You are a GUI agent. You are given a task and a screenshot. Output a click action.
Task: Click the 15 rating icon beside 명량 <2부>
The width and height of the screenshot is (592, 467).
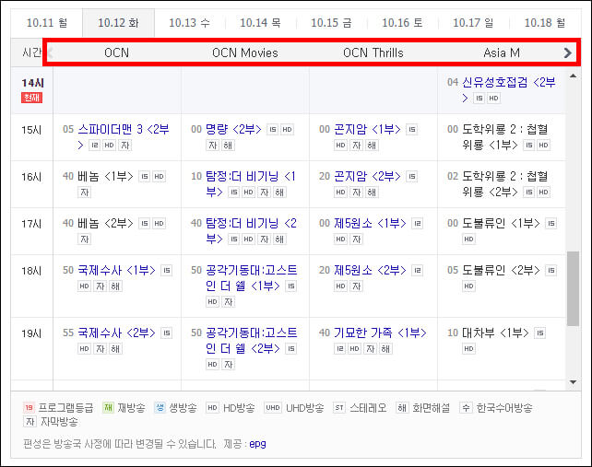point(273,129)
